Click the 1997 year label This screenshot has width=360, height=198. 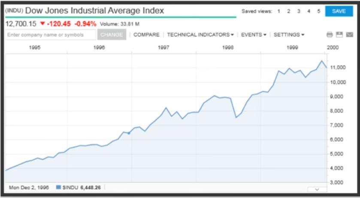click(163, 48)
